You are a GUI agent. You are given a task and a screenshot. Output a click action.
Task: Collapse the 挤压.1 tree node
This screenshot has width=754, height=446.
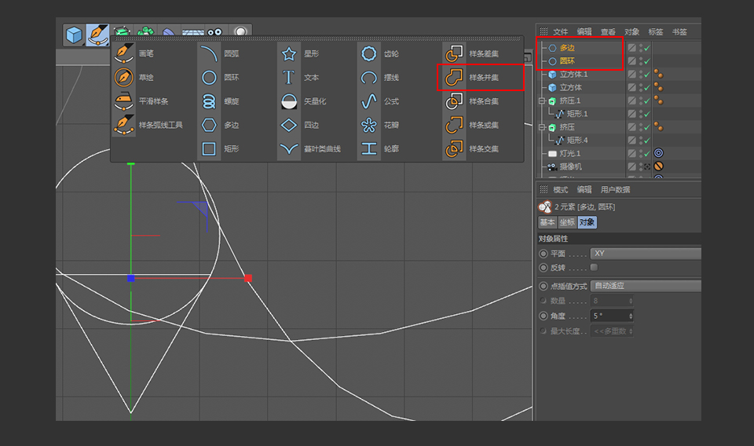[541, 101]
